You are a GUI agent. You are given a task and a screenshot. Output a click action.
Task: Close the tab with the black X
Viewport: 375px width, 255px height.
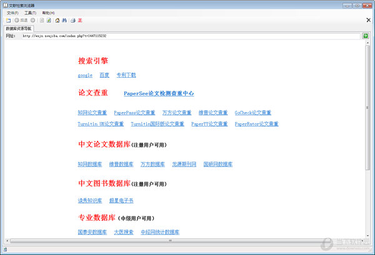(x=369, y=20)
